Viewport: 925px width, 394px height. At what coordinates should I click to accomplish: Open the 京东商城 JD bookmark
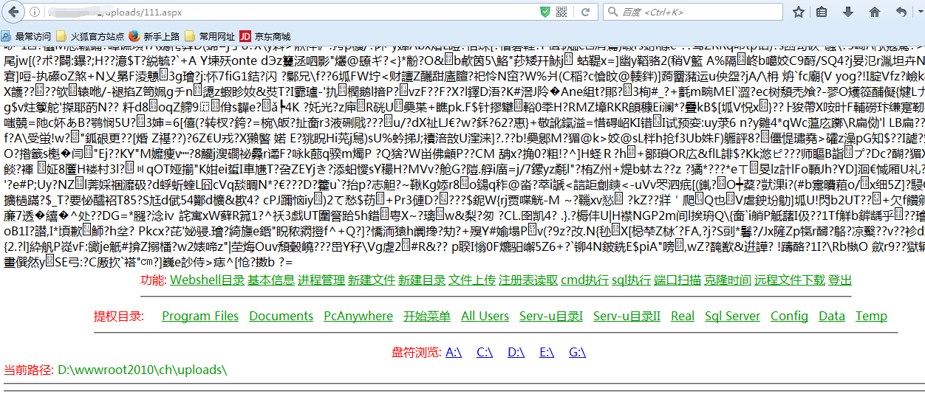pos(265,35)
